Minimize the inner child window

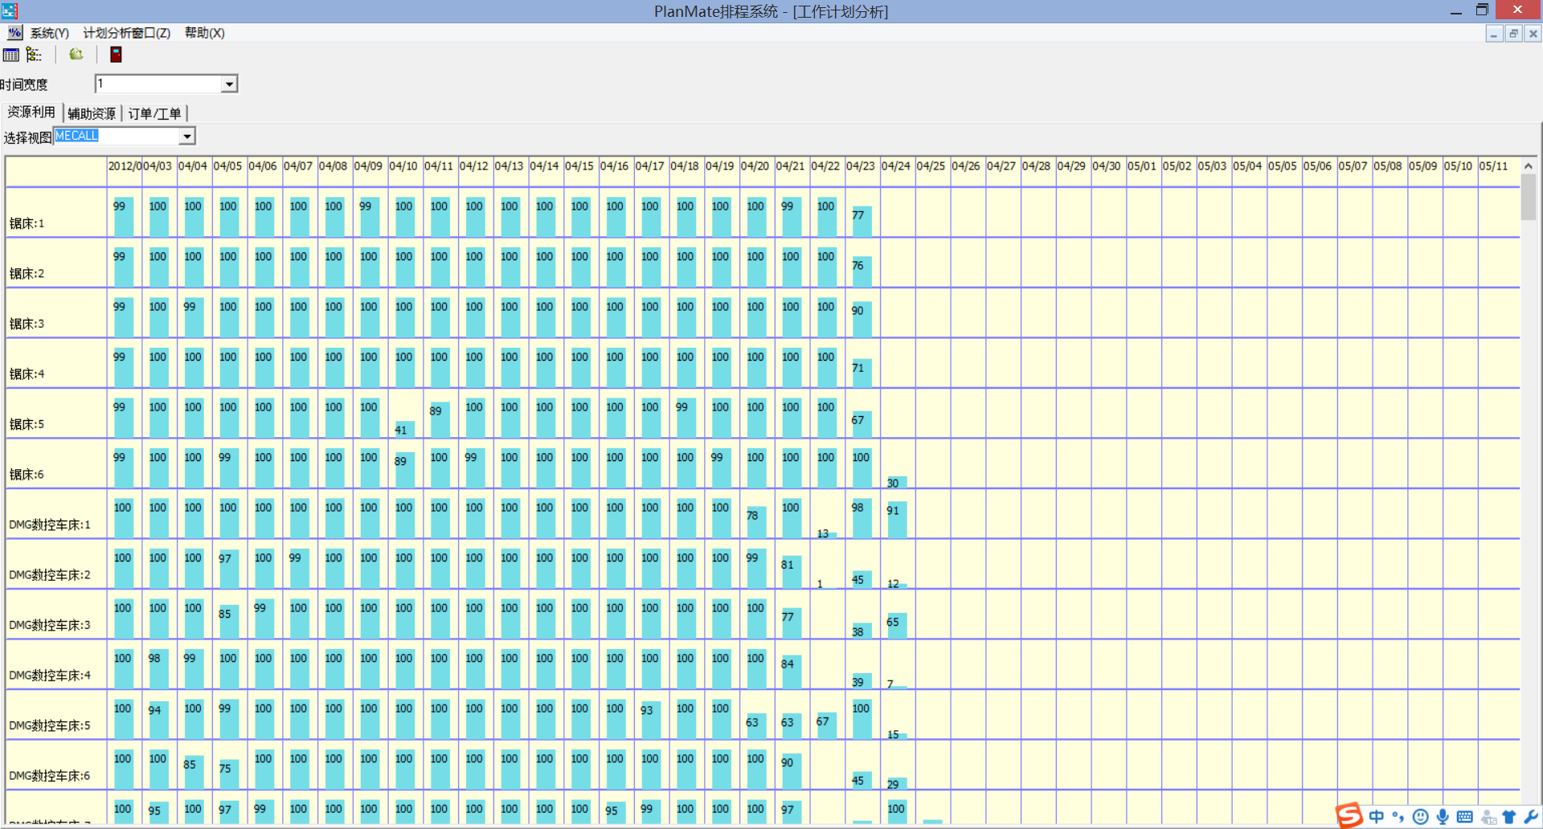pyautogui.click(x=1494, y=34)
